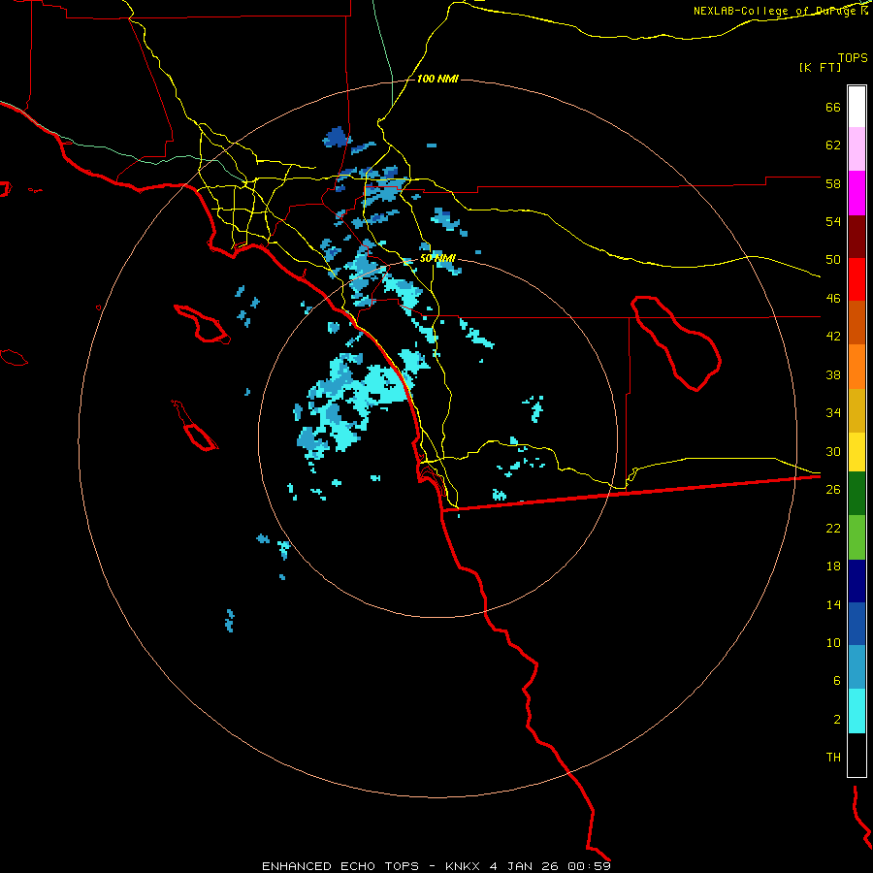Click the yellow 34 kft legend swatch
The image size is (873, 873).
(x=857, y=452)
